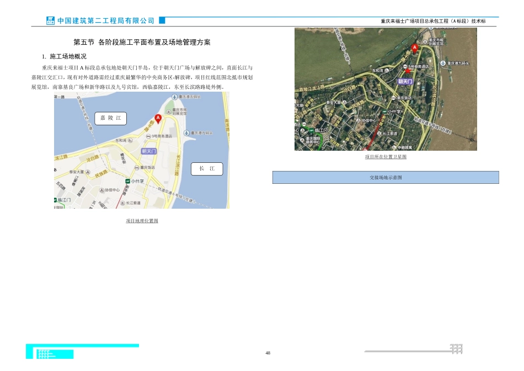
Task: Click the 重庆港五码头 anchor icon on the street map
Action: (174, 97)
